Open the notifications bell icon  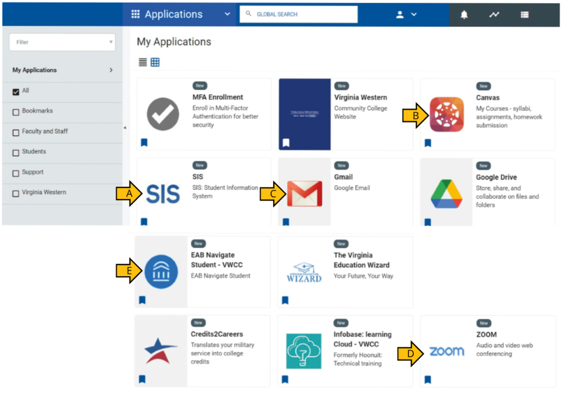pyautogui.click(x=464, y=14)
